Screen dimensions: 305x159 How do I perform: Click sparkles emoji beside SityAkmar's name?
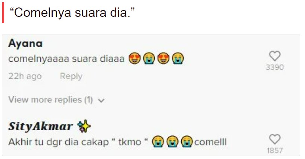coord(84,126)
